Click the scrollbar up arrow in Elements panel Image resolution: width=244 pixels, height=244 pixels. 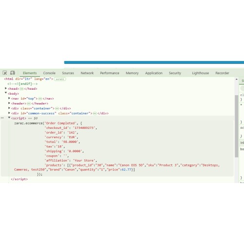point(236,79)
